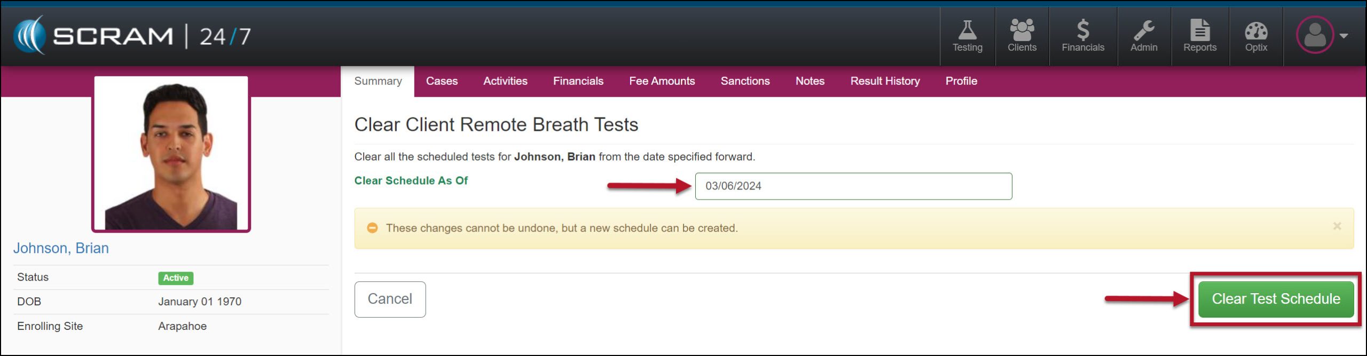Screen dimensions: 1367x356
Task: Switch to the Activities tab
Action: tap(505, 81)
